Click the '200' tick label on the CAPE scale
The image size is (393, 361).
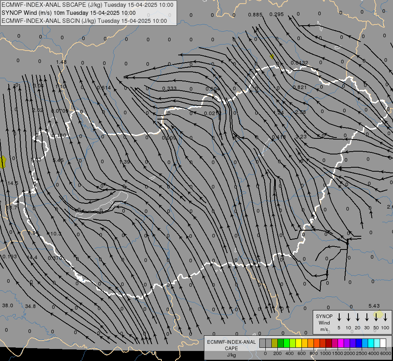(x=277, y=353)
